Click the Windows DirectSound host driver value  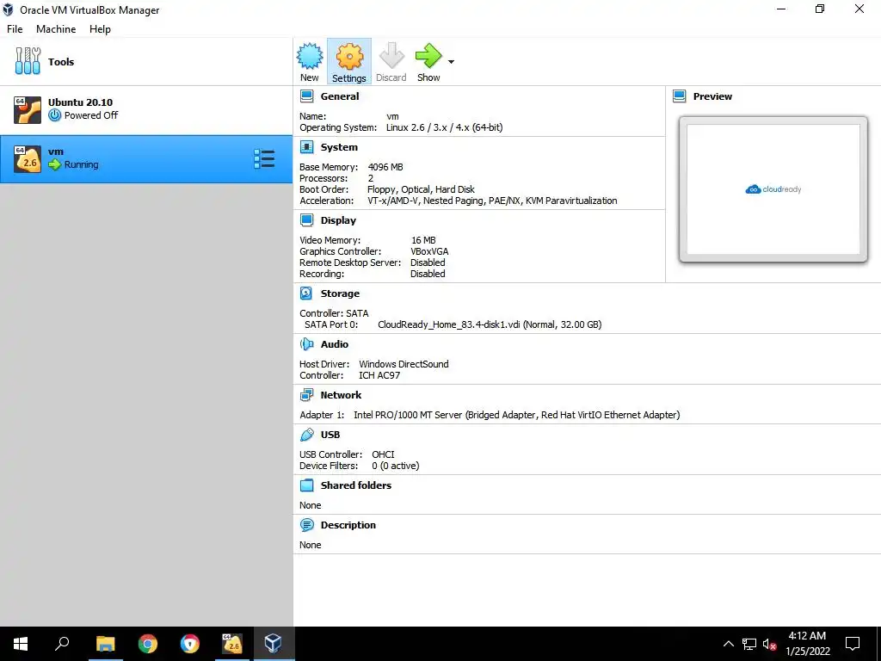(404, 364)
